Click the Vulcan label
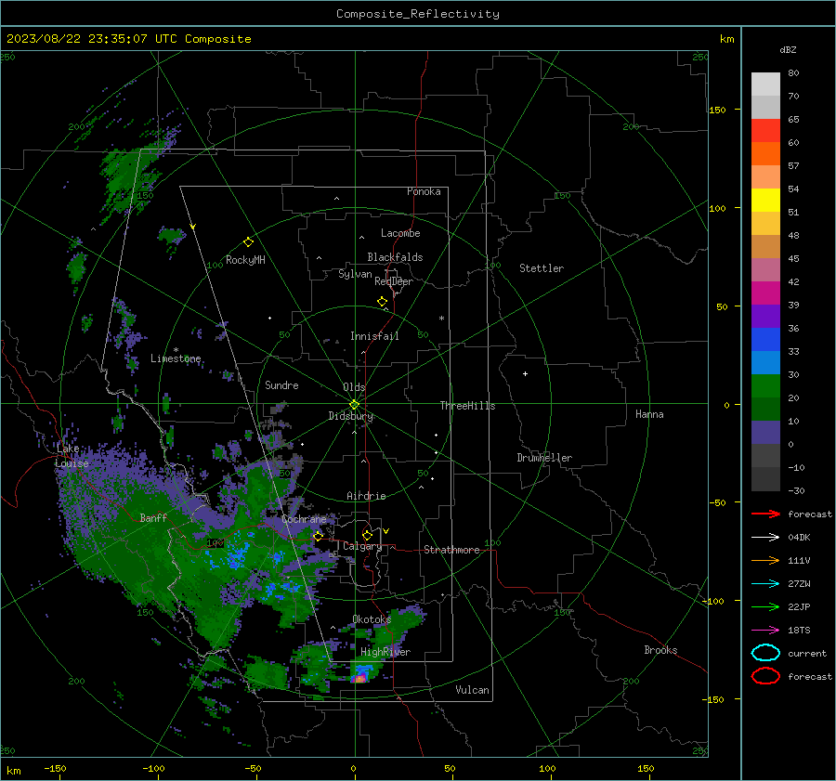This screenshot has height=781, width=836. [472, 690]
